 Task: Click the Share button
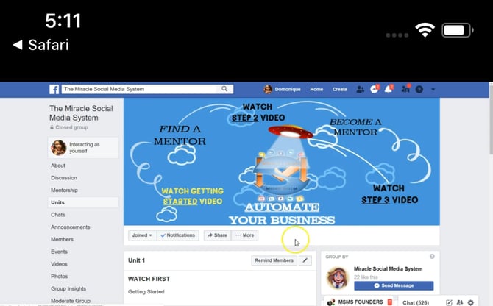pyautogui.click(x=217, y=235)
